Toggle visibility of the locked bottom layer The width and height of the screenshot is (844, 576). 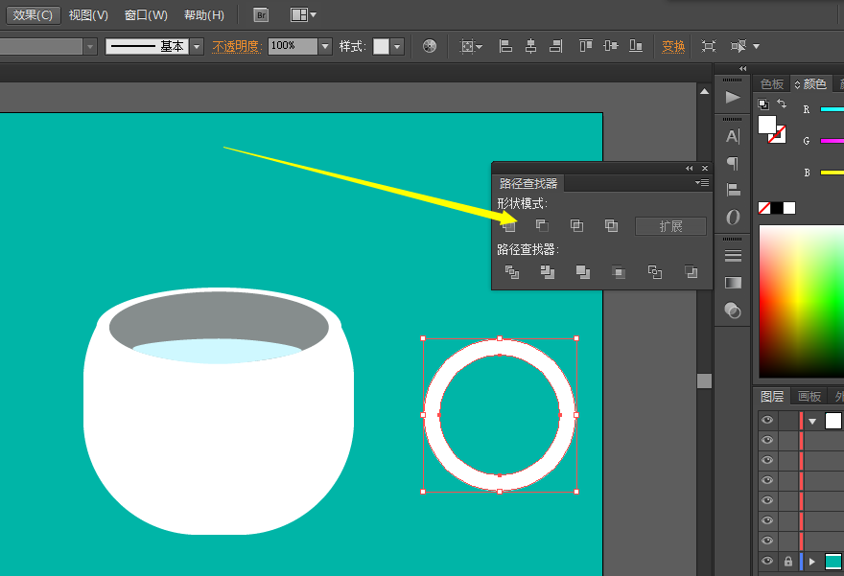pyautogui.click(x=766, y=562)
